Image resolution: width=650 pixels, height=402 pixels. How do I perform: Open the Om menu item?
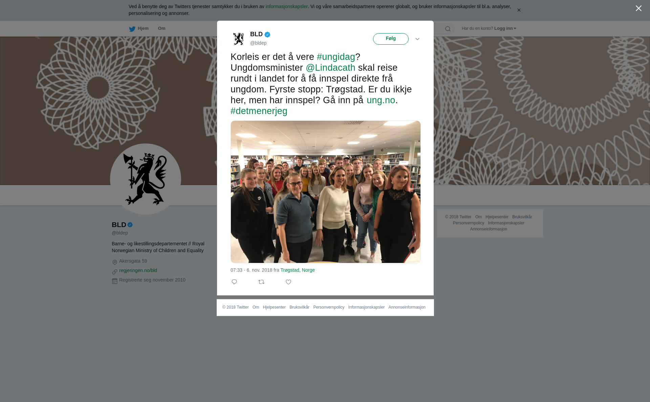[161, 28]
